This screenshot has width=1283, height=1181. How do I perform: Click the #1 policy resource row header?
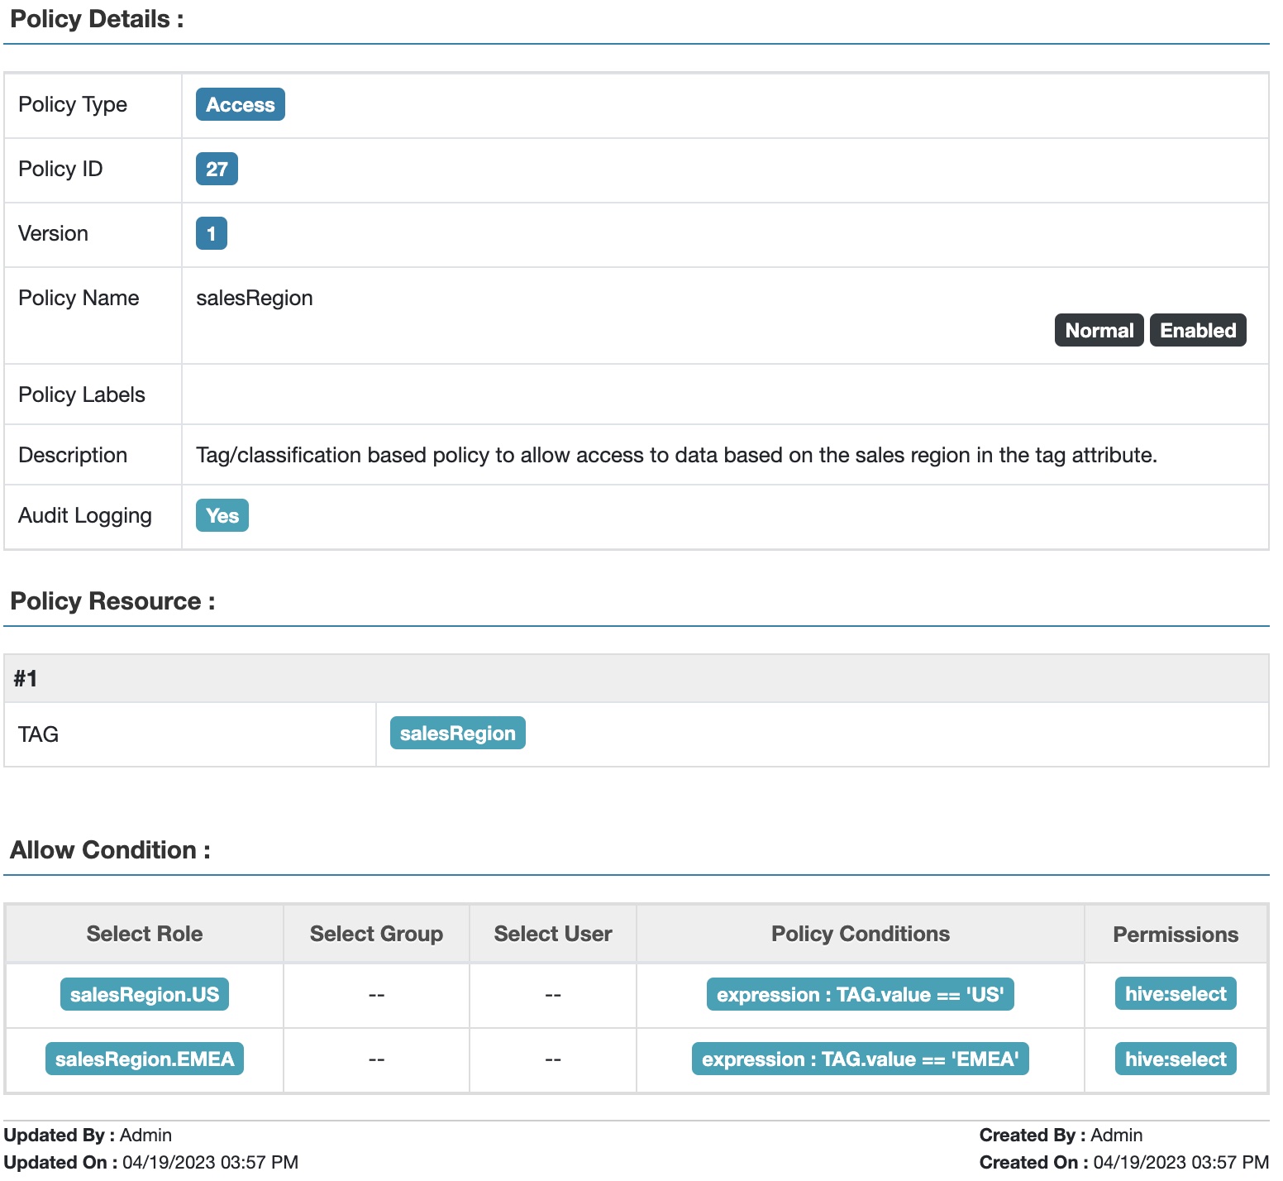point(26,679)
